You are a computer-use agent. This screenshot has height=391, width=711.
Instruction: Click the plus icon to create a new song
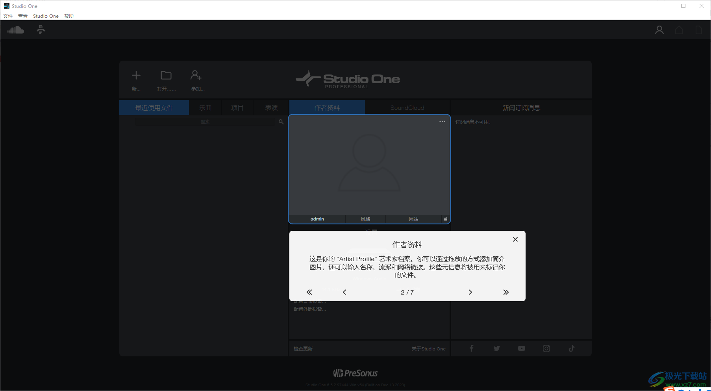pos(135,75)
